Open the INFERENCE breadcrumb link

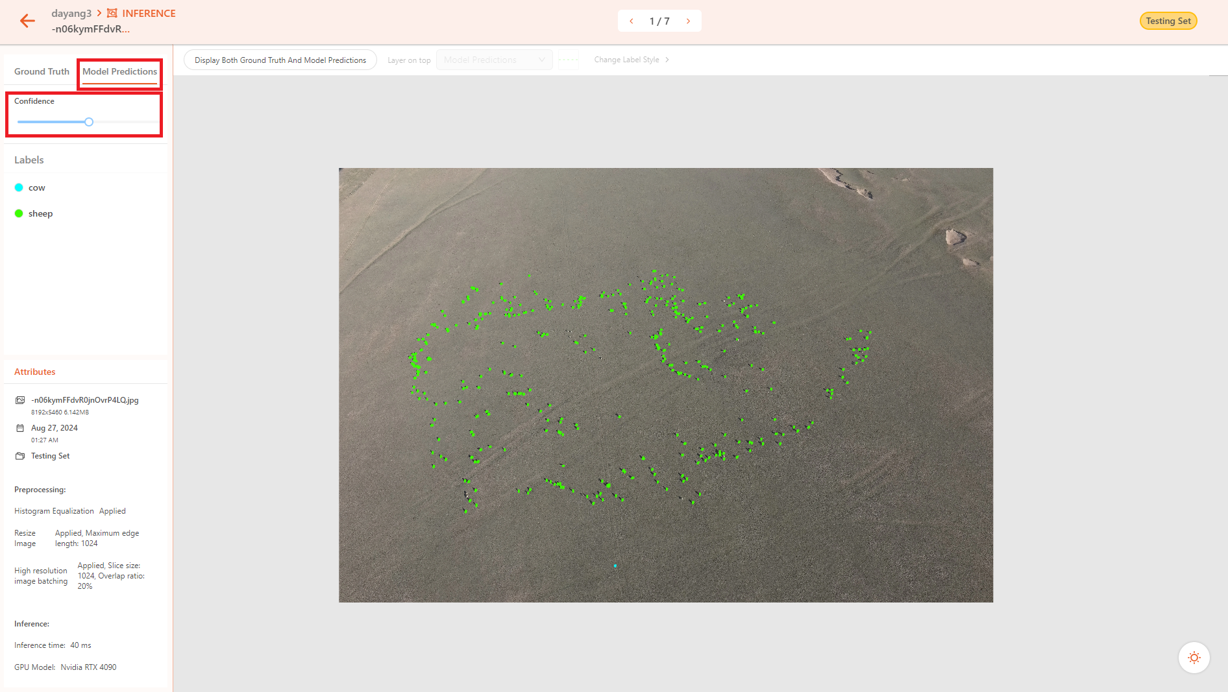149,13
